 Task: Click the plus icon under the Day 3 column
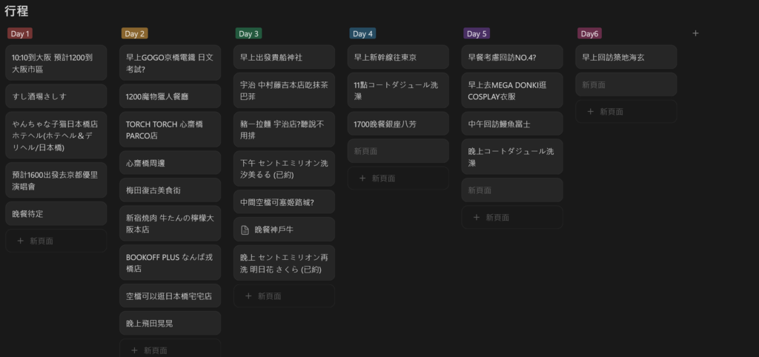pyautogui.click(x=248, y=296)
